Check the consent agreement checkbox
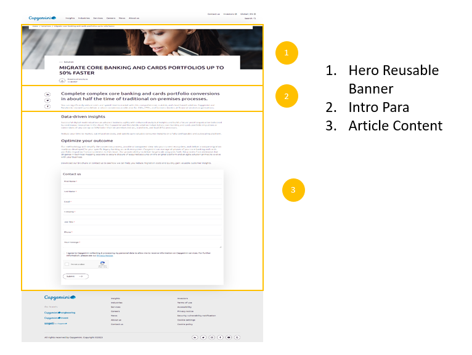This screenshot has height=355, width=472. point(64,252)
